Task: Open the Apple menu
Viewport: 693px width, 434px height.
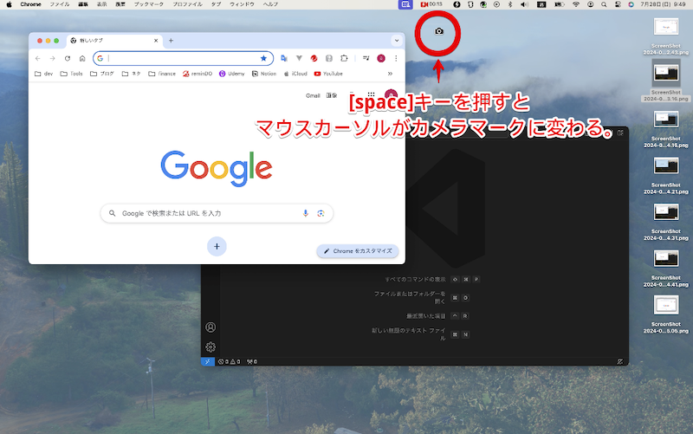Action: tap(9, 4)
